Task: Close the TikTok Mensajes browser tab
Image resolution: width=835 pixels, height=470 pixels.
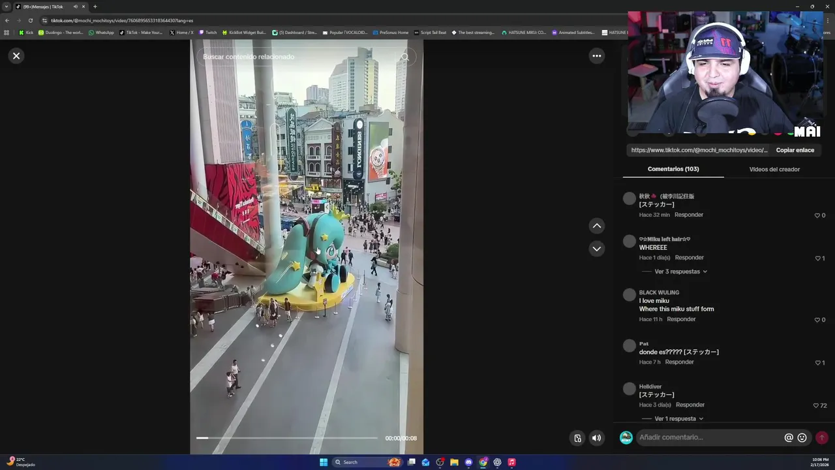Action: [83, 7]
